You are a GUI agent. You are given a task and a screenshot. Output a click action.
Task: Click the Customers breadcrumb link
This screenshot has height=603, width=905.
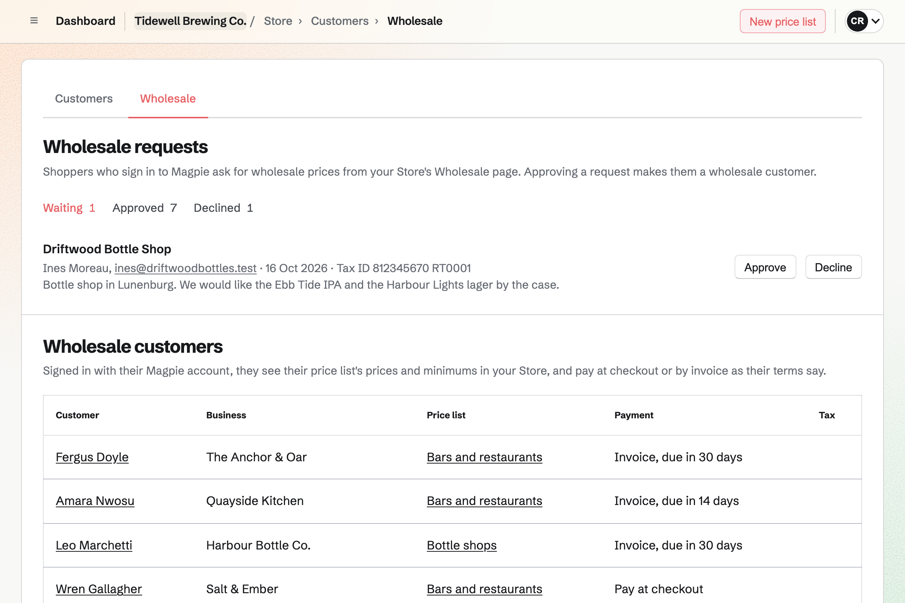pyautogui.click(x=339, y=21)
